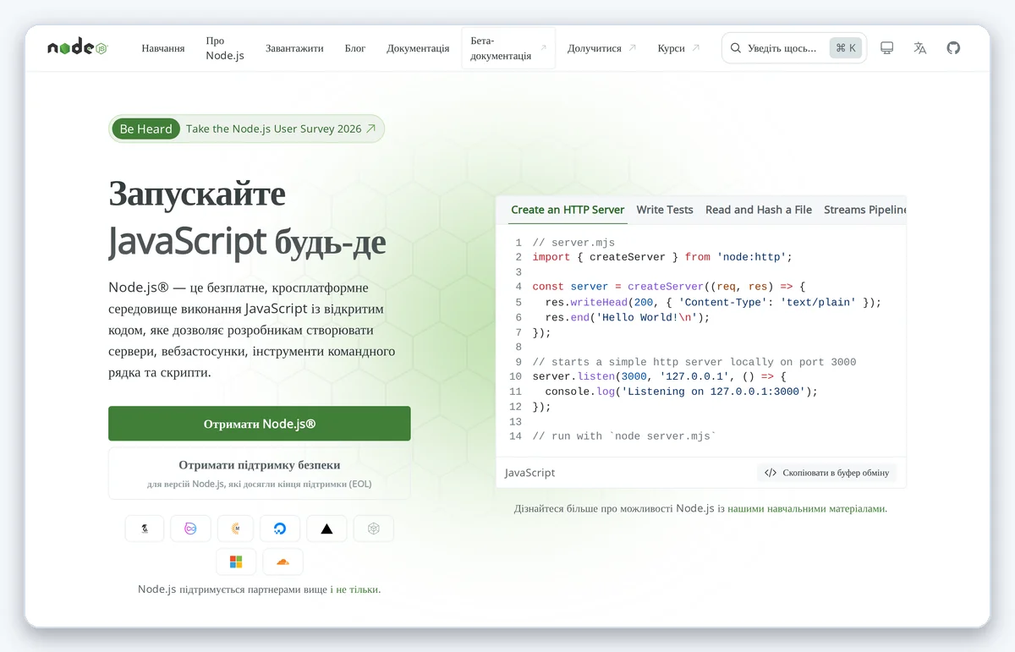
Task: Open the нашими навчальними матеріалами link
Action: [807, 509]
